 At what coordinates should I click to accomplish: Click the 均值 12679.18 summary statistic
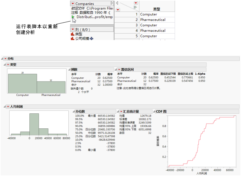pyautogui.click(x=135, y=116)
